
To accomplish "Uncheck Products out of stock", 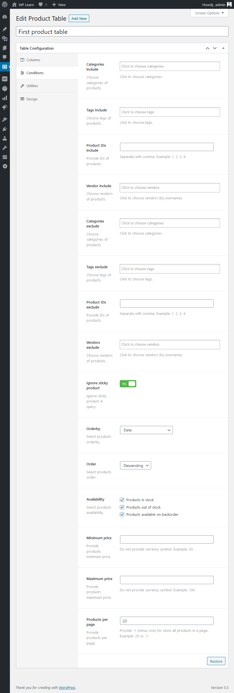I will coord(122,507).
